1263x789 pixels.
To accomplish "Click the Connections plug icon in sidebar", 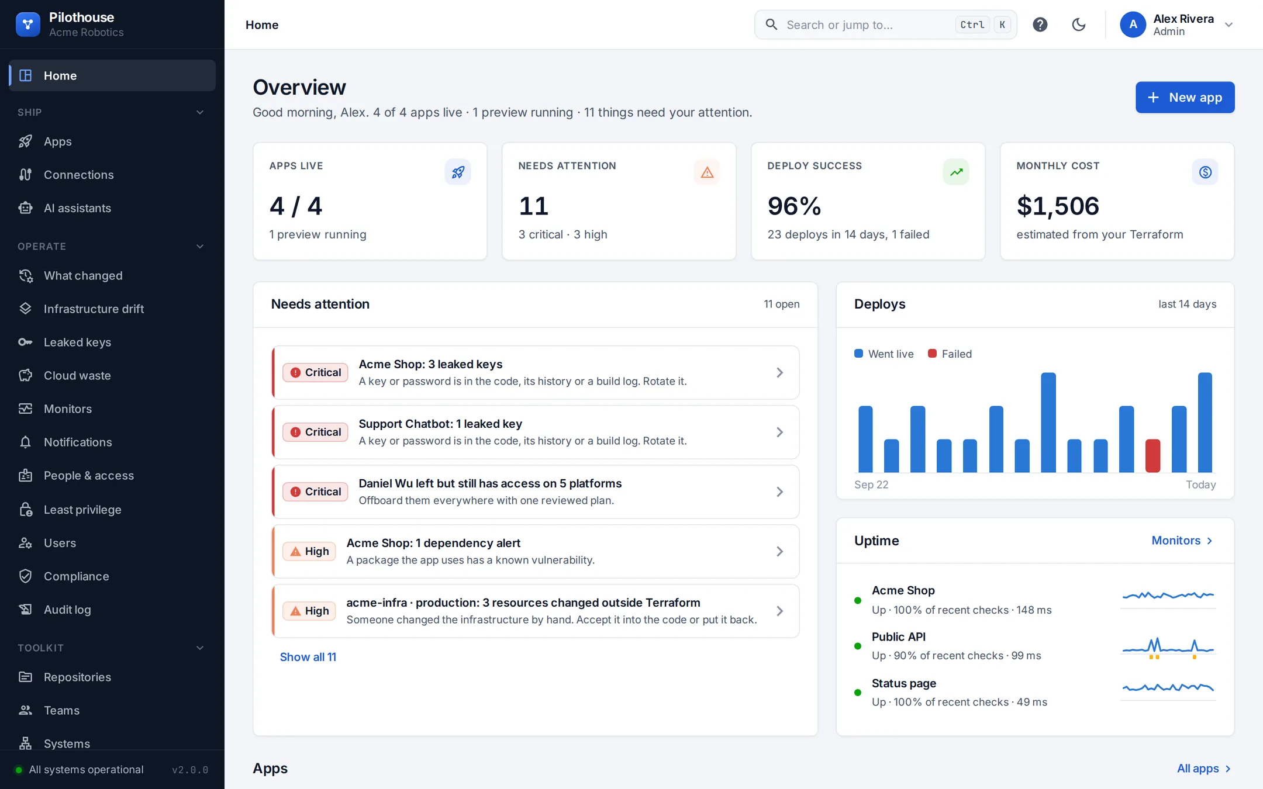I will click(25, 175).
